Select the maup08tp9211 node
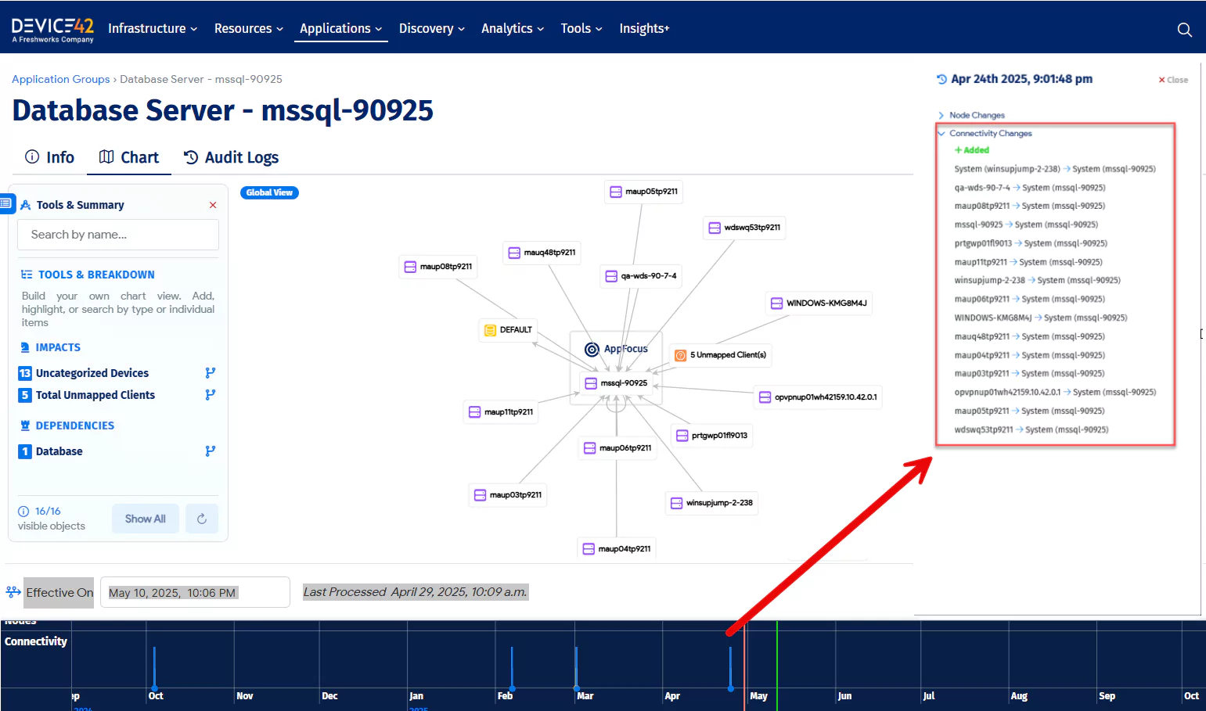The image size is (1206, 711). pos(438,267)
